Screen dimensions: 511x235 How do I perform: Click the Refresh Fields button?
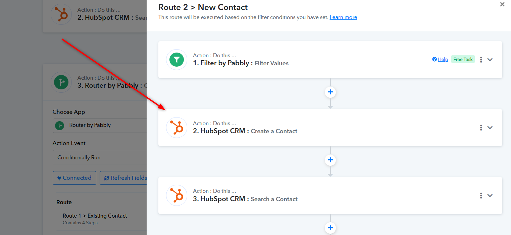click(123, 178)
